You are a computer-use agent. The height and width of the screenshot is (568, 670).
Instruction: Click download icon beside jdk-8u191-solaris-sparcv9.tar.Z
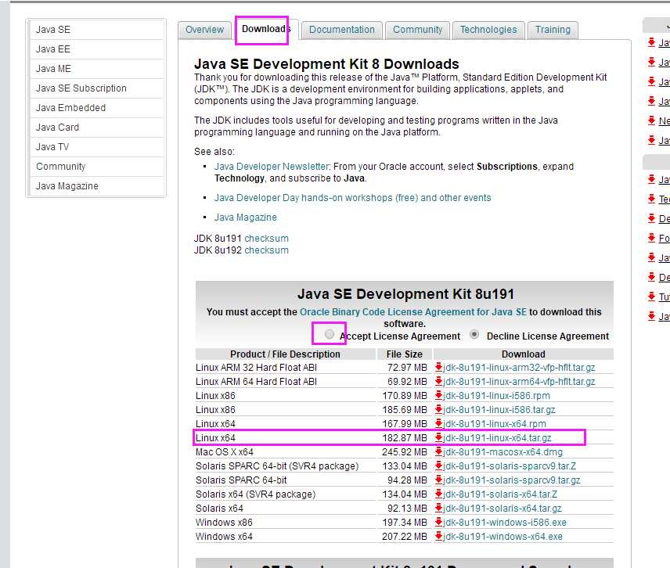click(x=438, y=466)
